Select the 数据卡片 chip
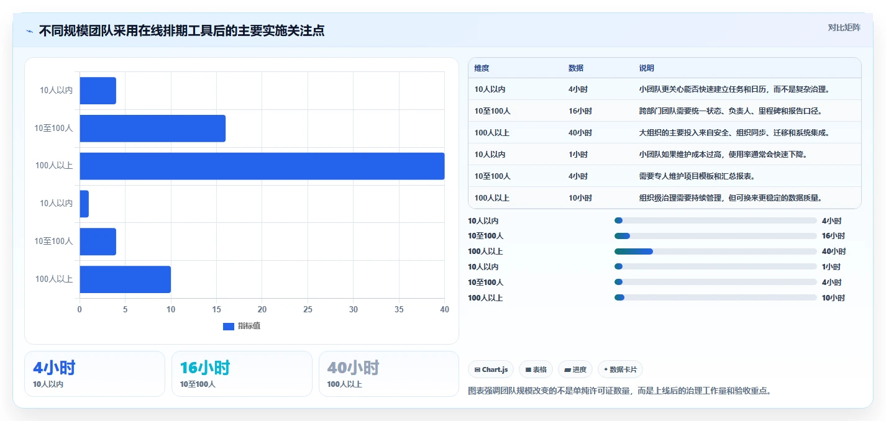 [x=620, y=369]
